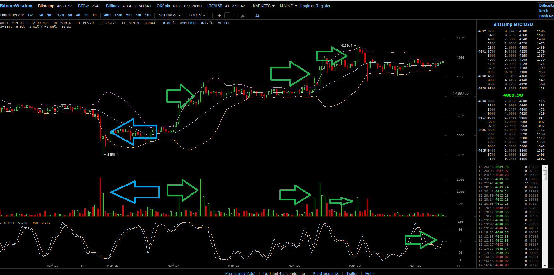The width and height of the screenshot is (554, 275).
Task: Open the Twitter link in footer
Action: coord(352,273)
